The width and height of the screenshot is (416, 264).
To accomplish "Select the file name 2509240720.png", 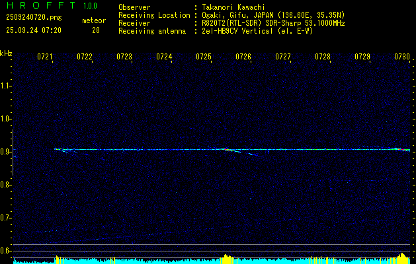I will (34, 18).
